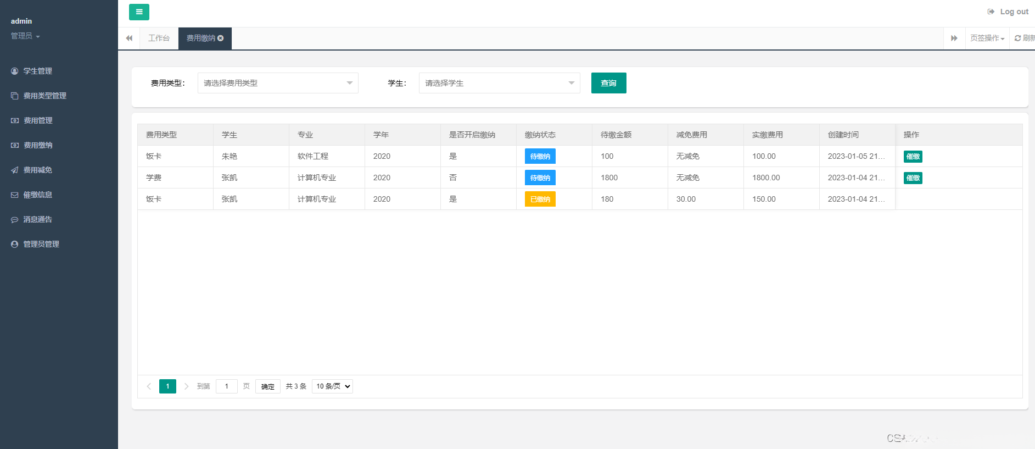
Task: Expand the 页签操作 dropdown
Action: [987, 38]
